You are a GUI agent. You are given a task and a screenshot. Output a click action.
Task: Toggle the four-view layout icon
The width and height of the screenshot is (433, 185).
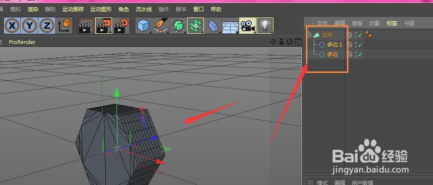coord(298,42)
